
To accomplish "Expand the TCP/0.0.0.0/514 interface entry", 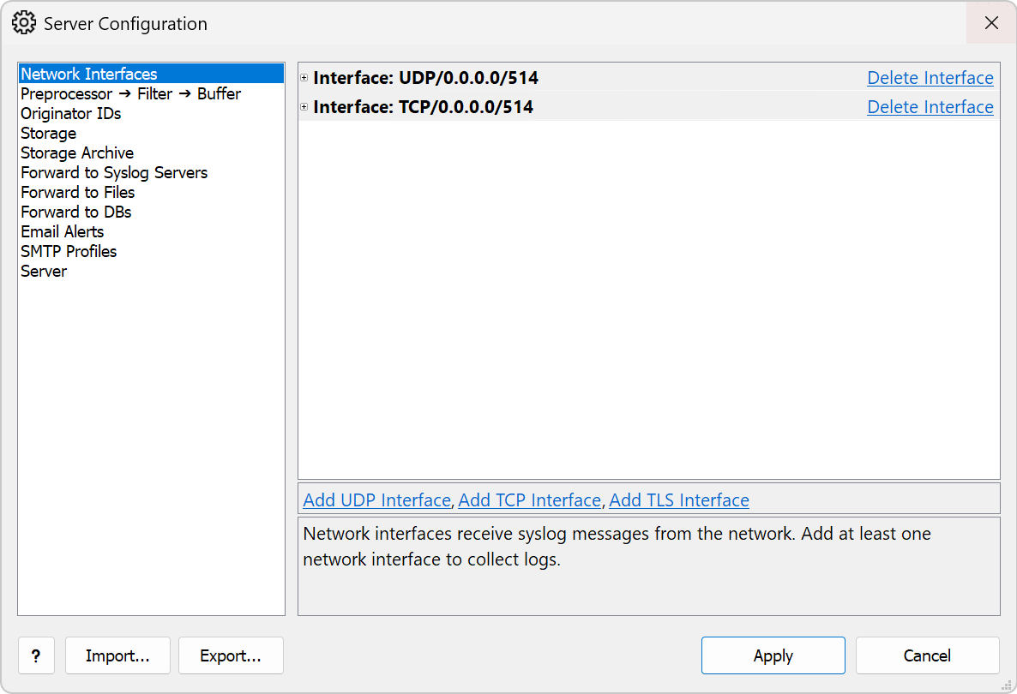I will (304, 107).
